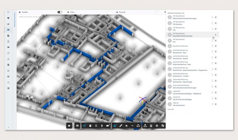Open options menu for Brandschutz Relevanz entry

(x=212, y=46)
